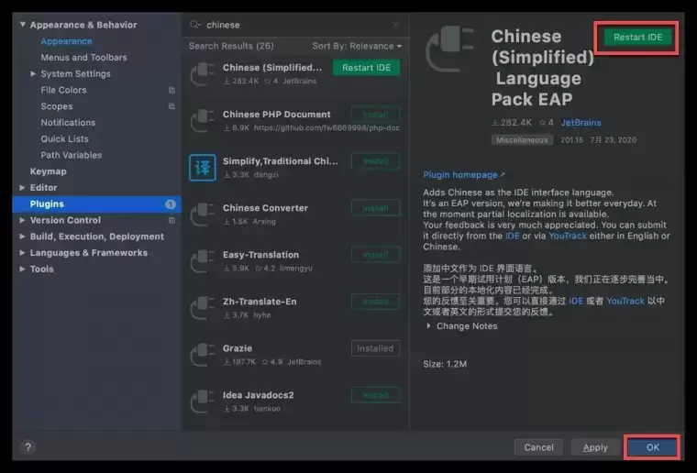Click the Chinese Converter plugin icon

click(203, 214)
